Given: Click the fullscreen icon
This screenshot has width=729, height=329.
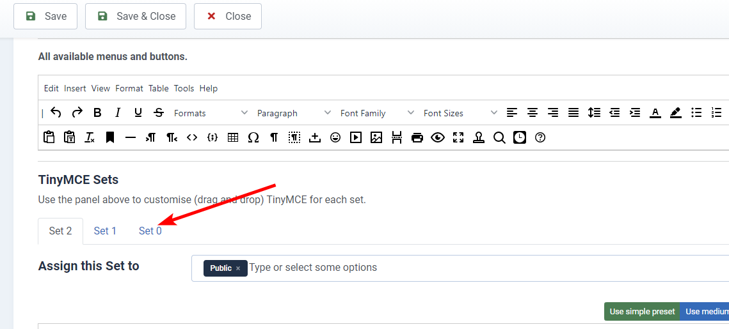Looking at the screenshot, I should pyautogui.click(x=458, y=137).
